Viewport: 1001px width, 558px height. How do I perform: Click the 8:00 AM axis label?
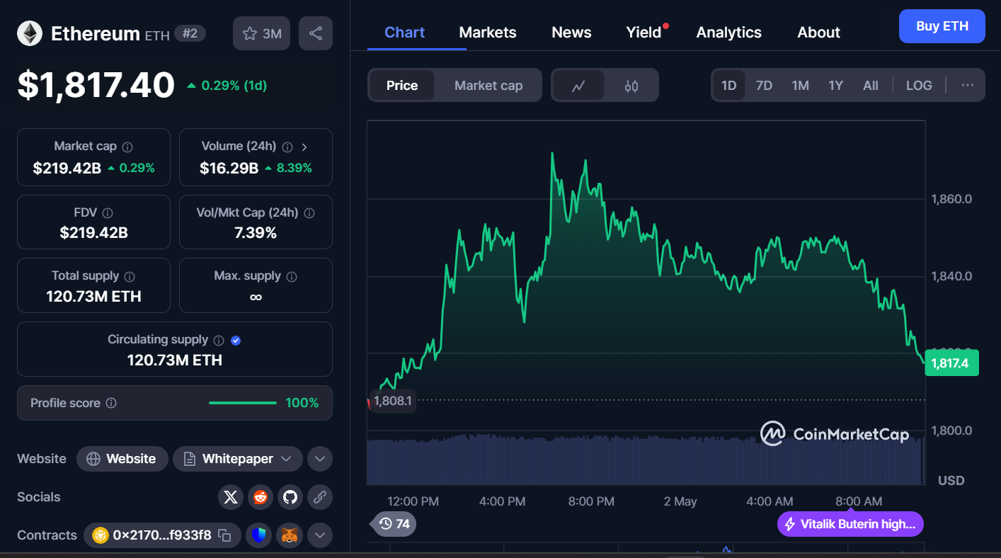click(859, 501)
